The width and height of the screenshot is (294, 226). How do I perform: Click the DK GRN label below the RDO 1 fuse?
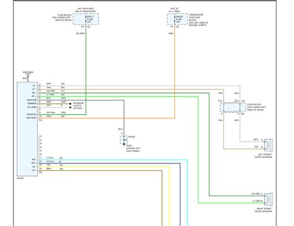point(81,33)
